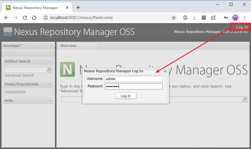Click the welcome page search magnifier icon

point(245,99)
